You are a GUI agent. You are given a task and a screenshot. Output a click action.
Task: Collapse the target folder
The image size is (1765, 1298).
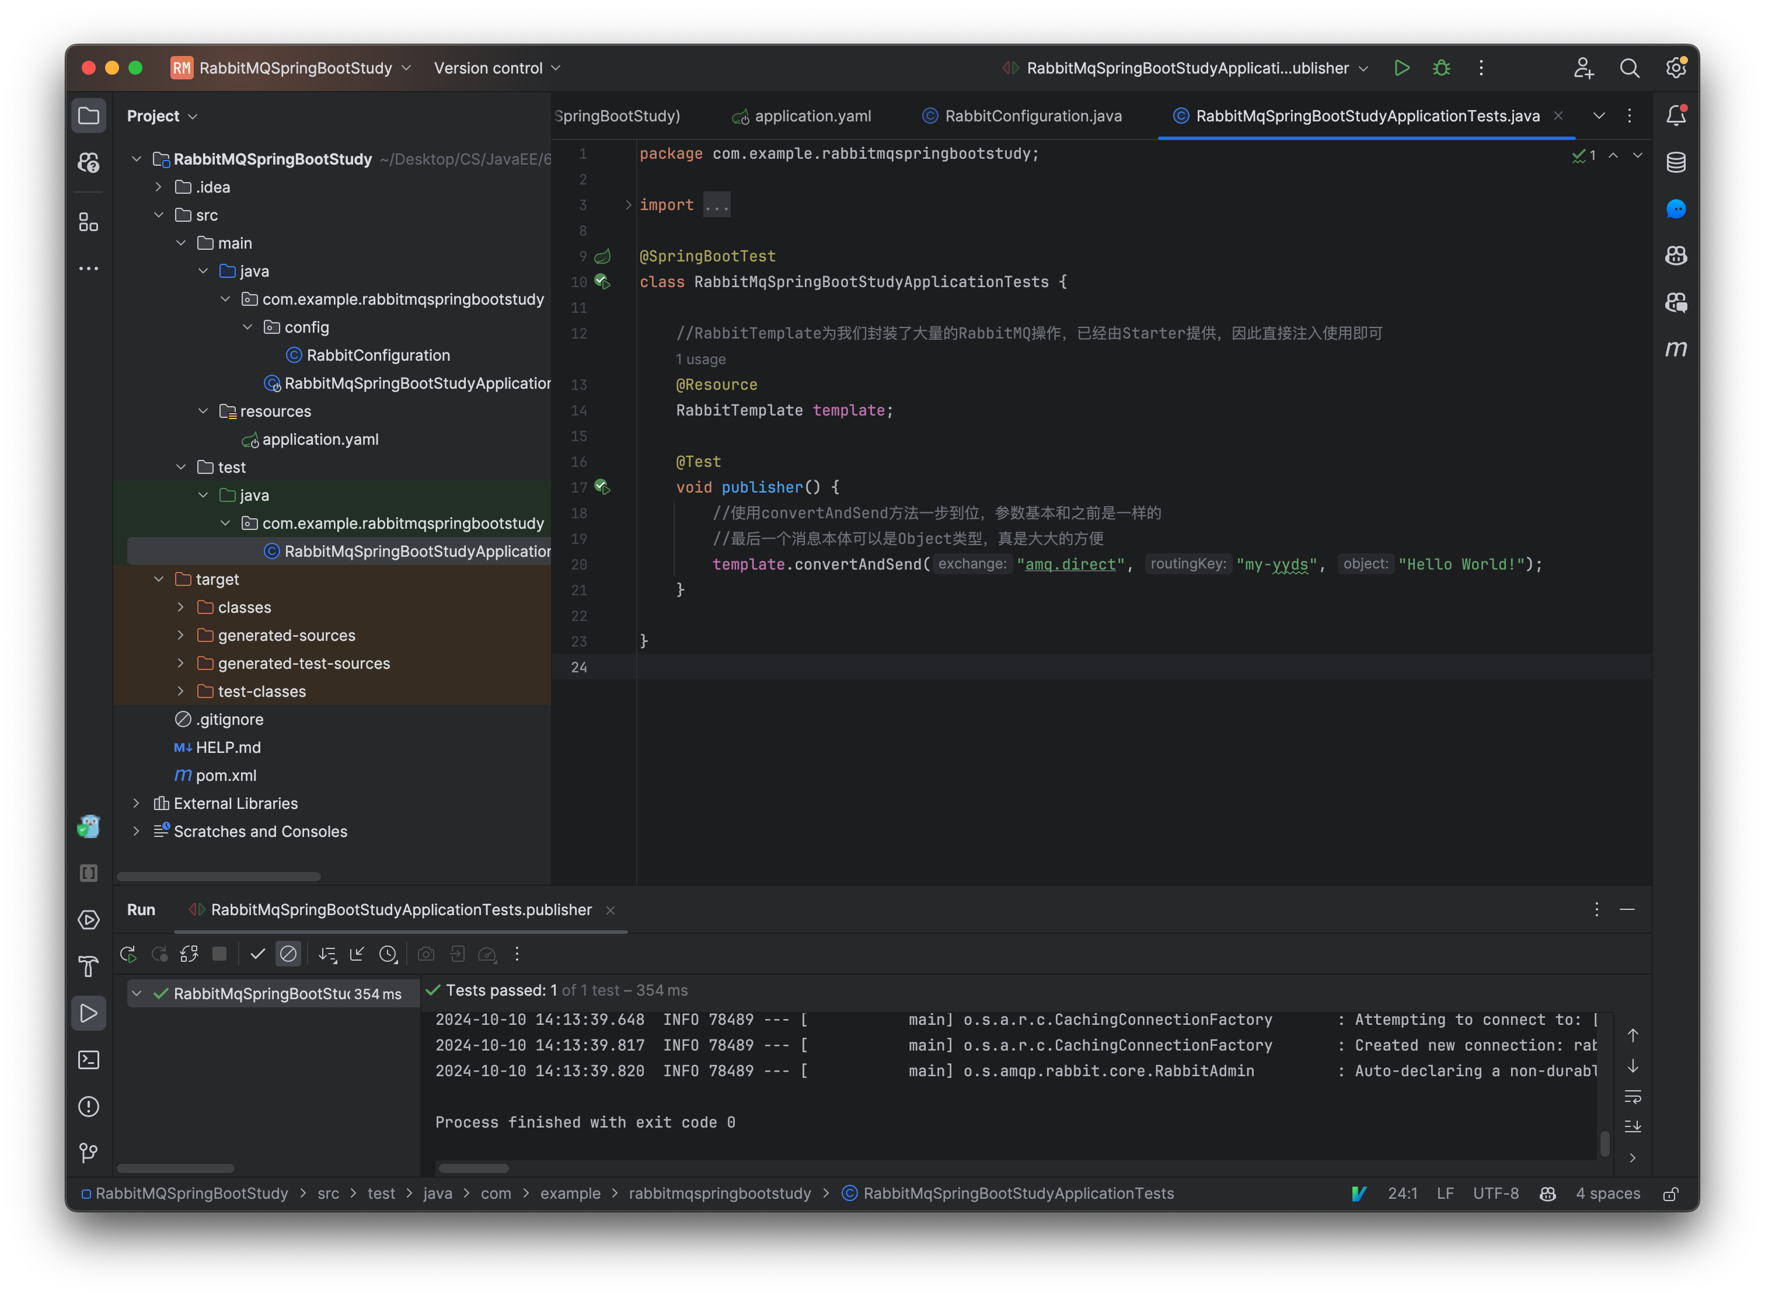coord(159,579)
